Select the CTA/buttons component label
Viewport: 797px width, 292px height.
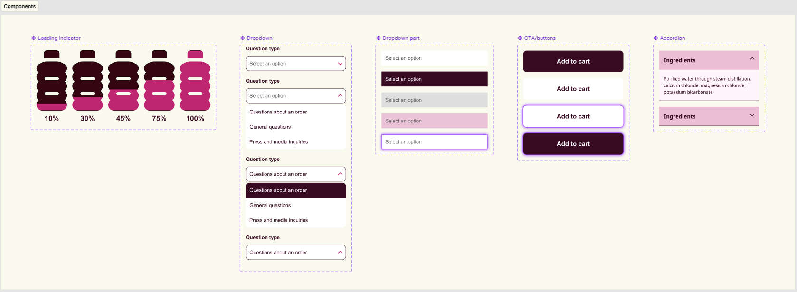tap(540, 38)
